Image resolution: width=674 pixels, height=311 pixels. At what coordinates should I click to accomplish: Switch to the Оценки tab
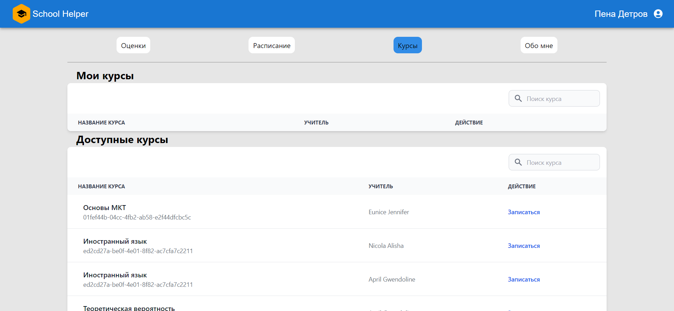coord(133,45)
